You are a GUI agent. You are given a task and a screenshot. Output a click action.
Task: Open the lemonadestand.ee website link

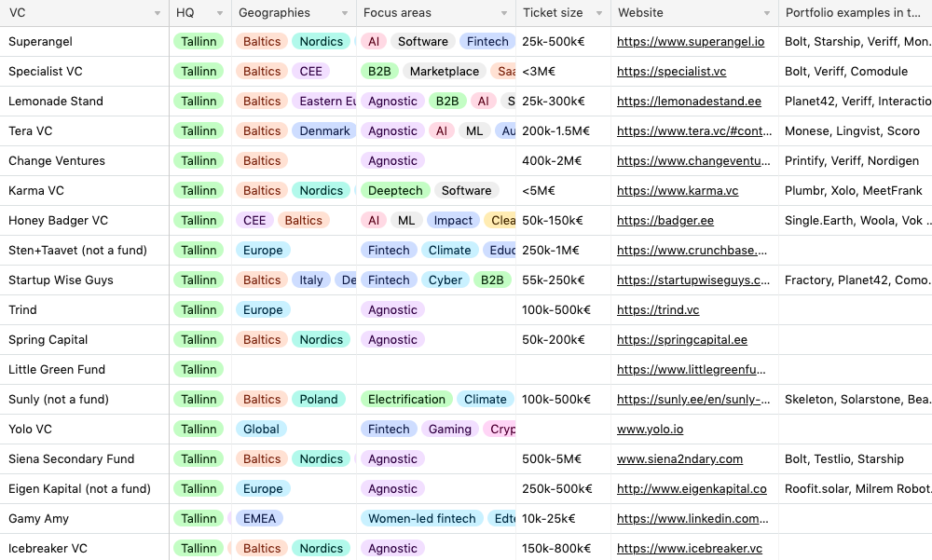point(689,101)
